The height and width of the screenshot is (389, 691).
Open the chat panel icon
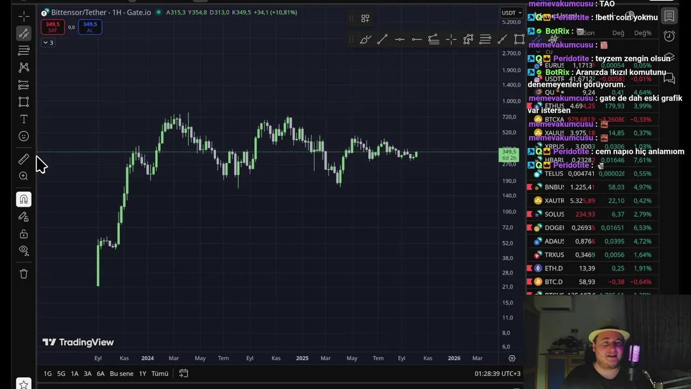pyautogui.click(x=669, y=78)
